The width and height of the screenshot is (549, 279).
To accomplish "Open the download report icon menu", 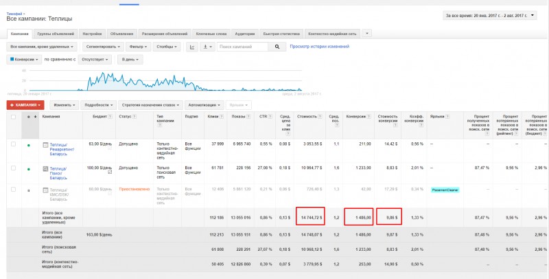I will click(207, 47).
